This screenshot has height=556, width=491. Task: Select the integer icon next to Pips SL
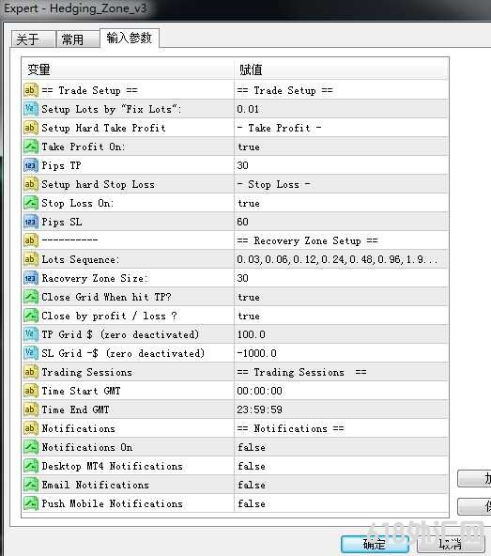(x=30, y=222)
